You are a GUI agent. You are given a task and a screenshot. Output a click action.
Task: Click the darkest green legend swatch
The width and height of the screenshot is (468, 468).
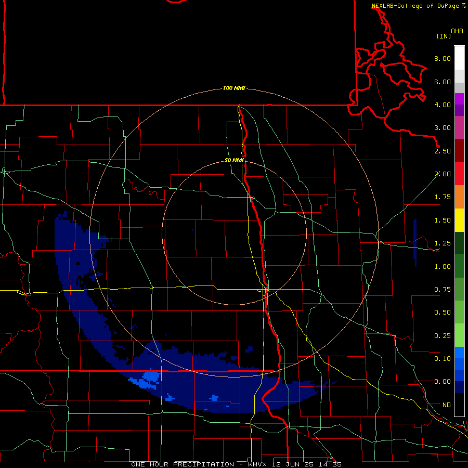[x=459, y=243]
